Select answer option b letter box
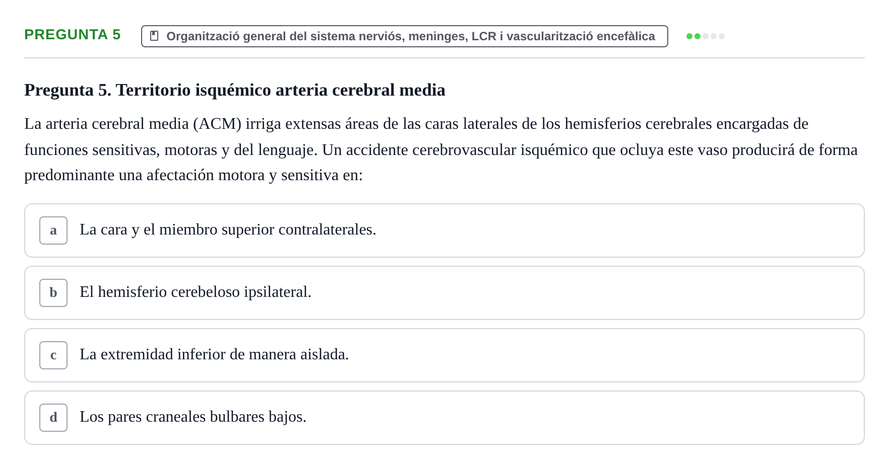 [53, 293]
